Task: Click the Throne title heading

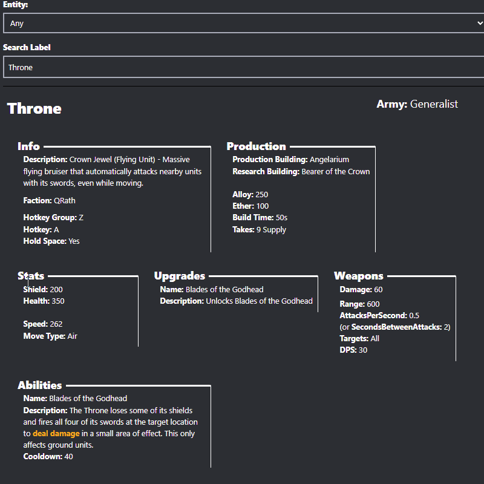Action: pos(34,109)
